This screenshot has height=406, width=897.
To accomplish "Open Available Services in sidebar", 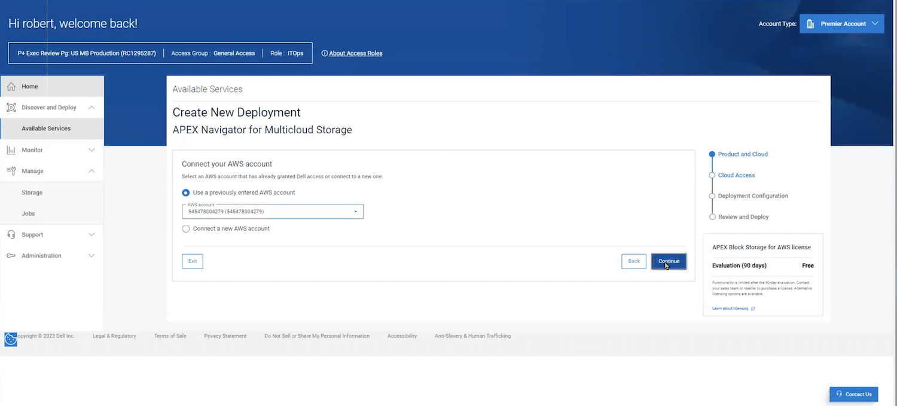I will coord(52,129).
